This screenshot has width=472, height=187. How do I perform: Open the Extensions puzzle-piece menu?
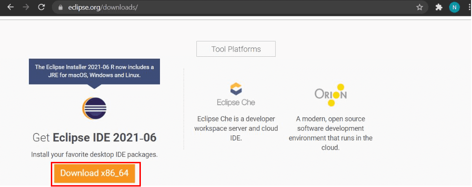pyautogui.click(x=438, y=7)
